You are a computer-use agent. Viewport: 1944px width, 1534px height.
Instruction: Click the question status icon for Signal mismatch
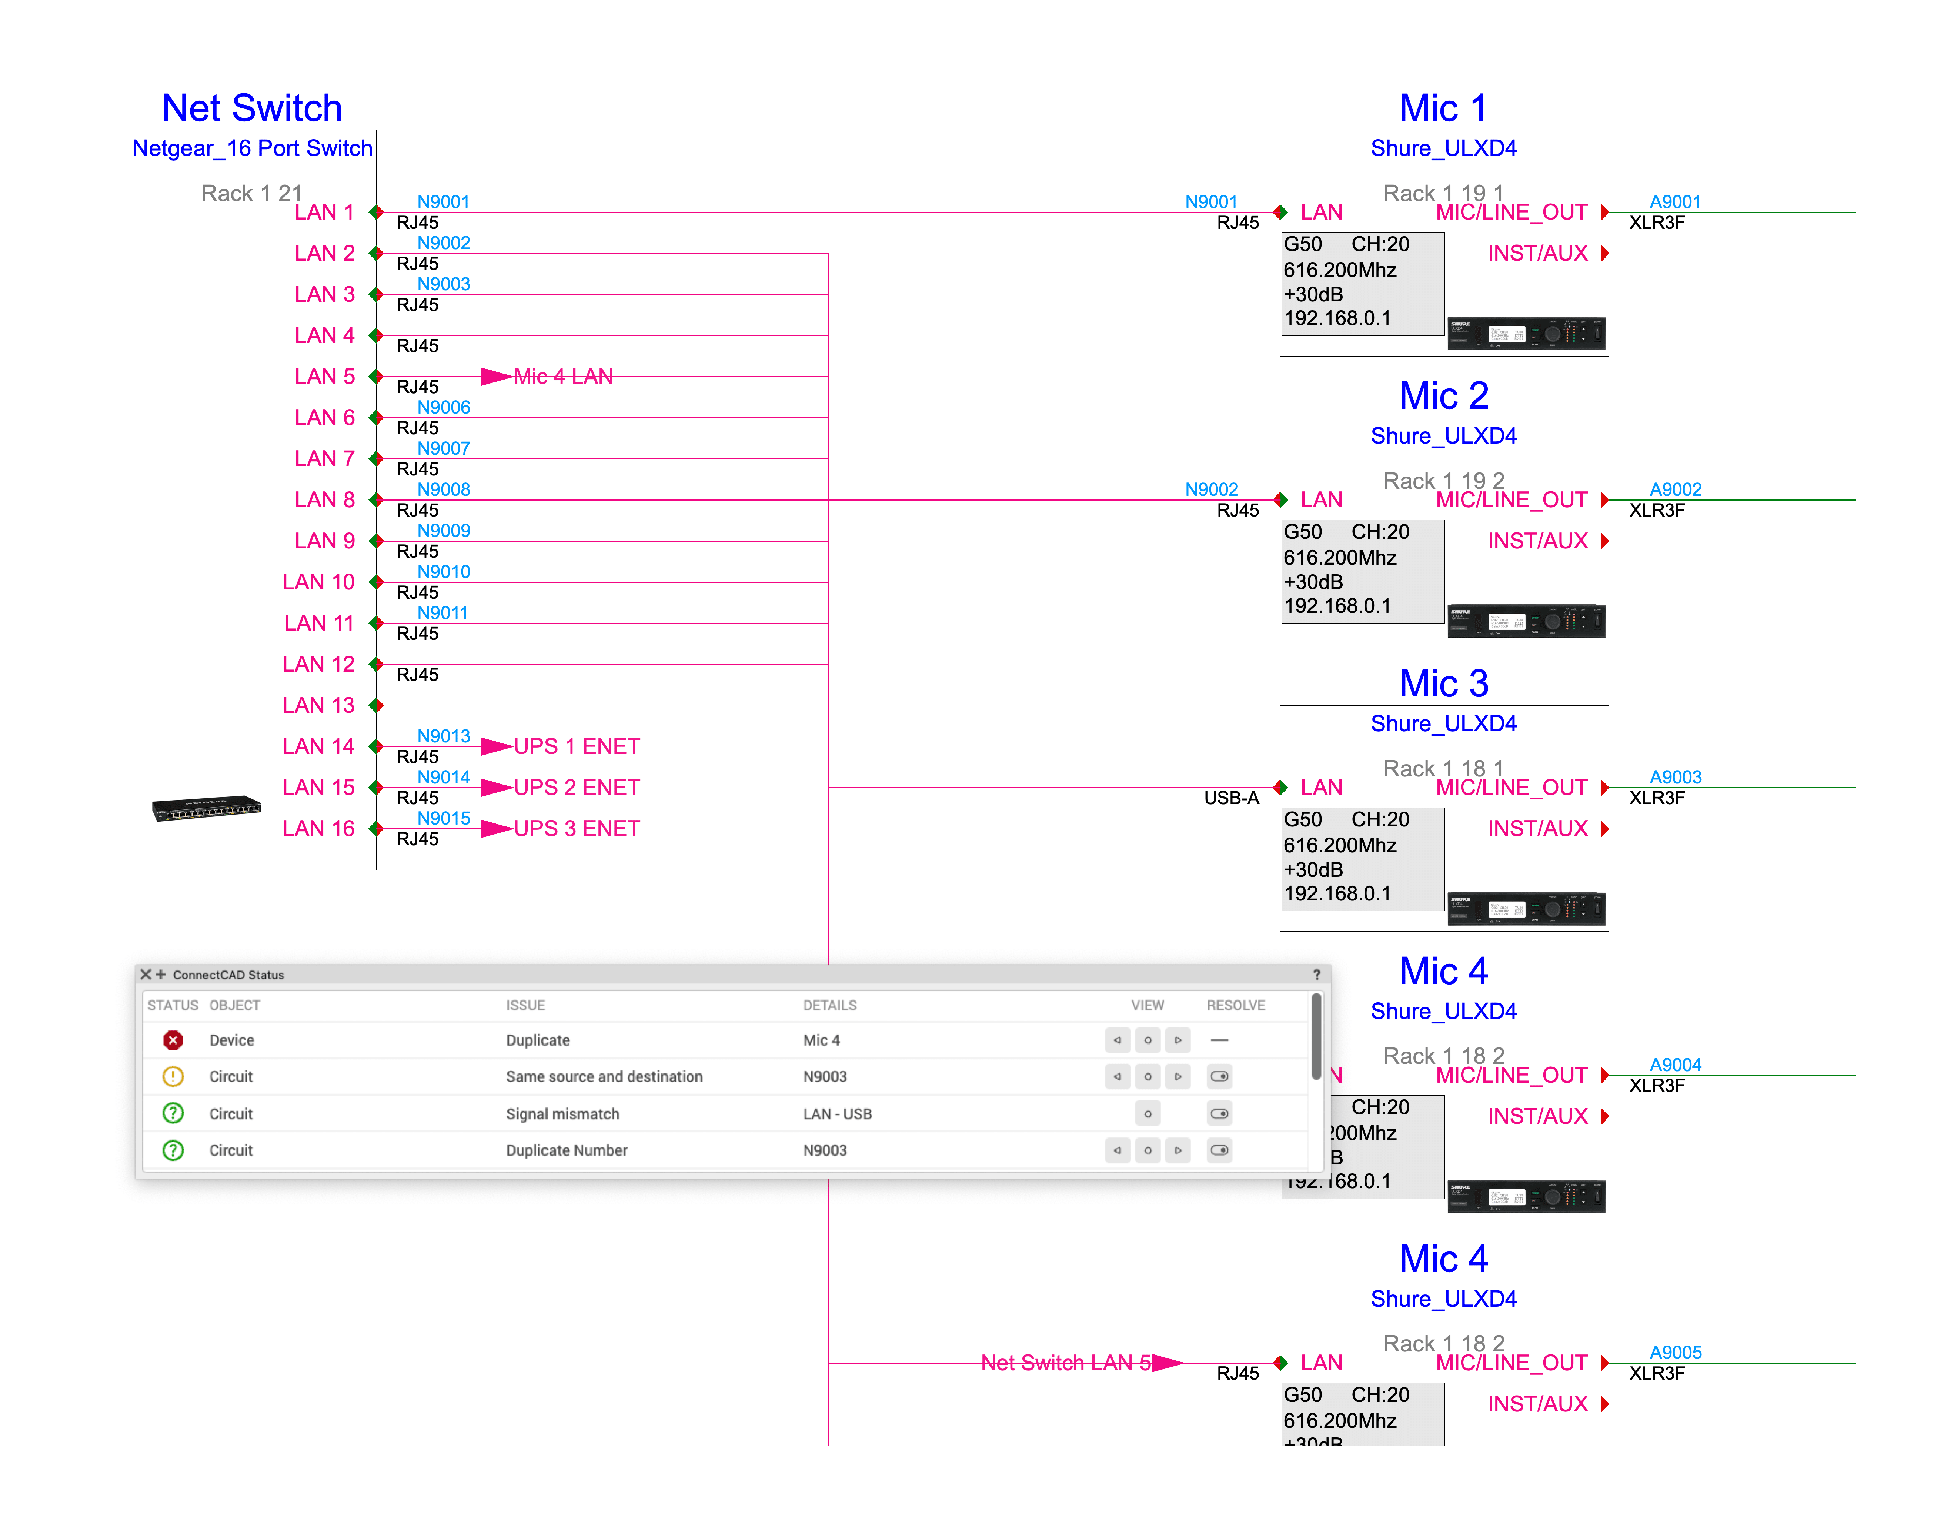click(173, 1114)
